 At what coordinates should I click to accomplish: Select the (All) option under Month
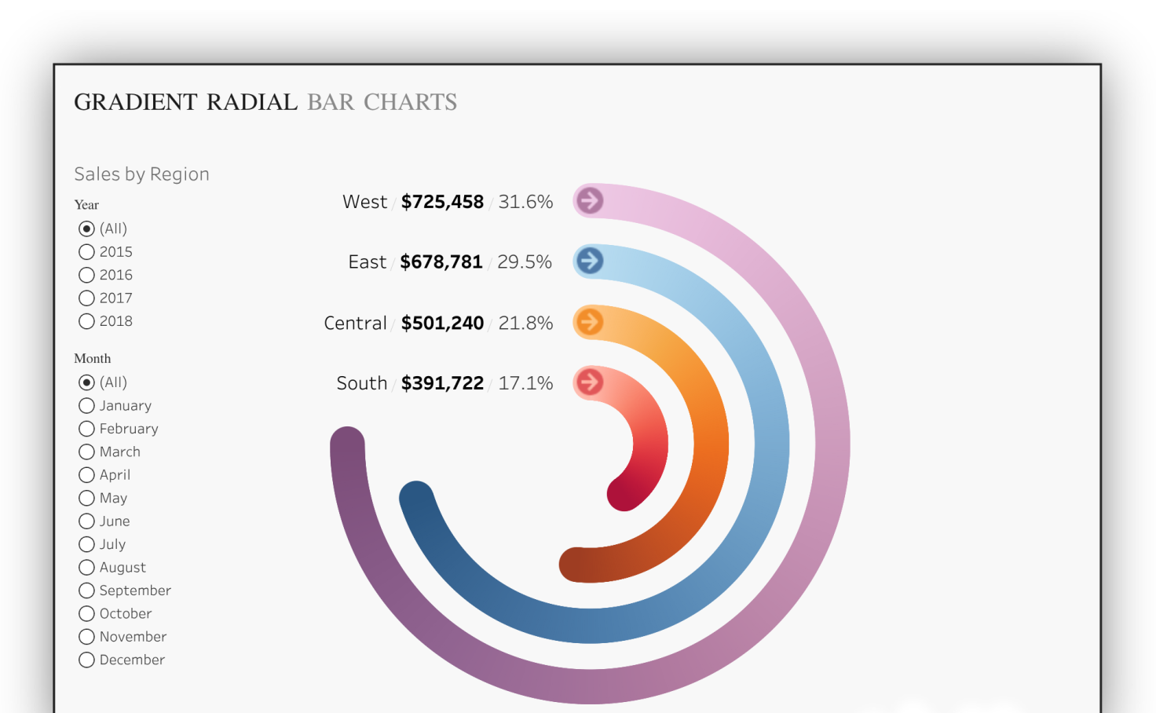click(86, 382)
